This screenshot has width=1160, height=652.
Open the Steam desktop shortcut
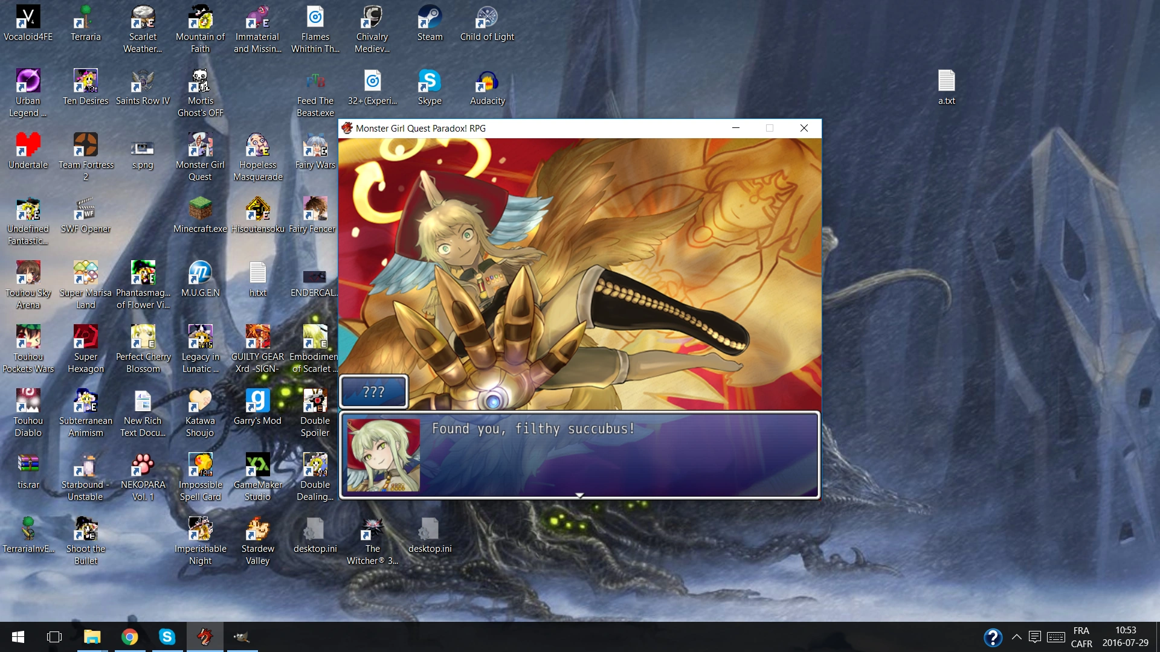point(430,18)
